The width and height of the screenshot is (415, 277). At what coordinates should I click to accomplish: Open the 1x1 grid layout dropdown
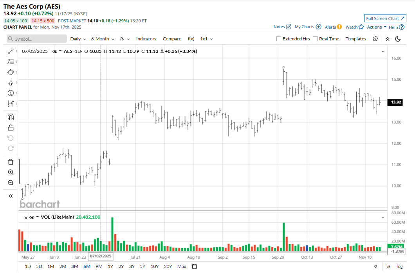coord(206,39)
